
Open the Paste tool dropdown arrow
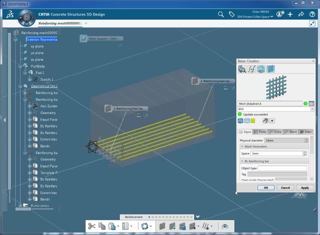(118, 226)
